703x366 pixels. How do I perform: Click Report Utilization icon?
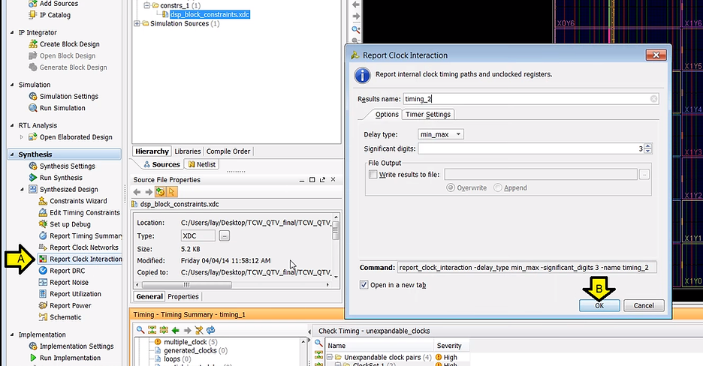(43, 294)
